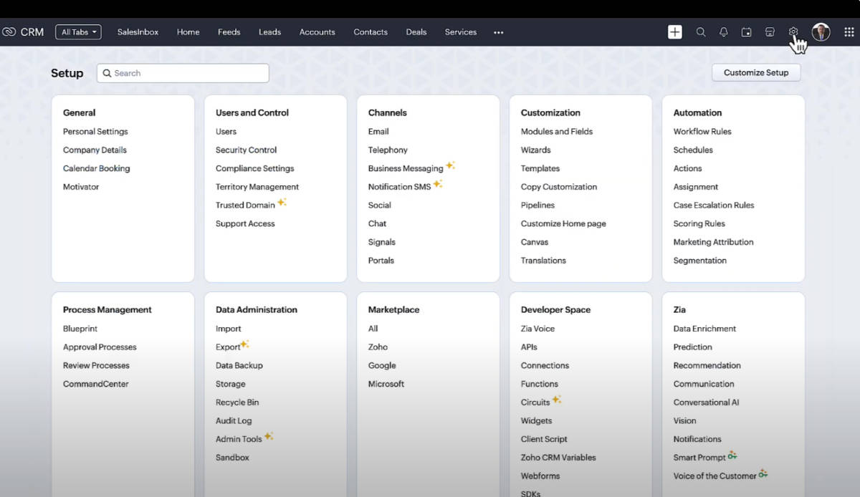860x497 pixels.
Task: Open Blueprint under Process Management
Action: tap(80, 328)
